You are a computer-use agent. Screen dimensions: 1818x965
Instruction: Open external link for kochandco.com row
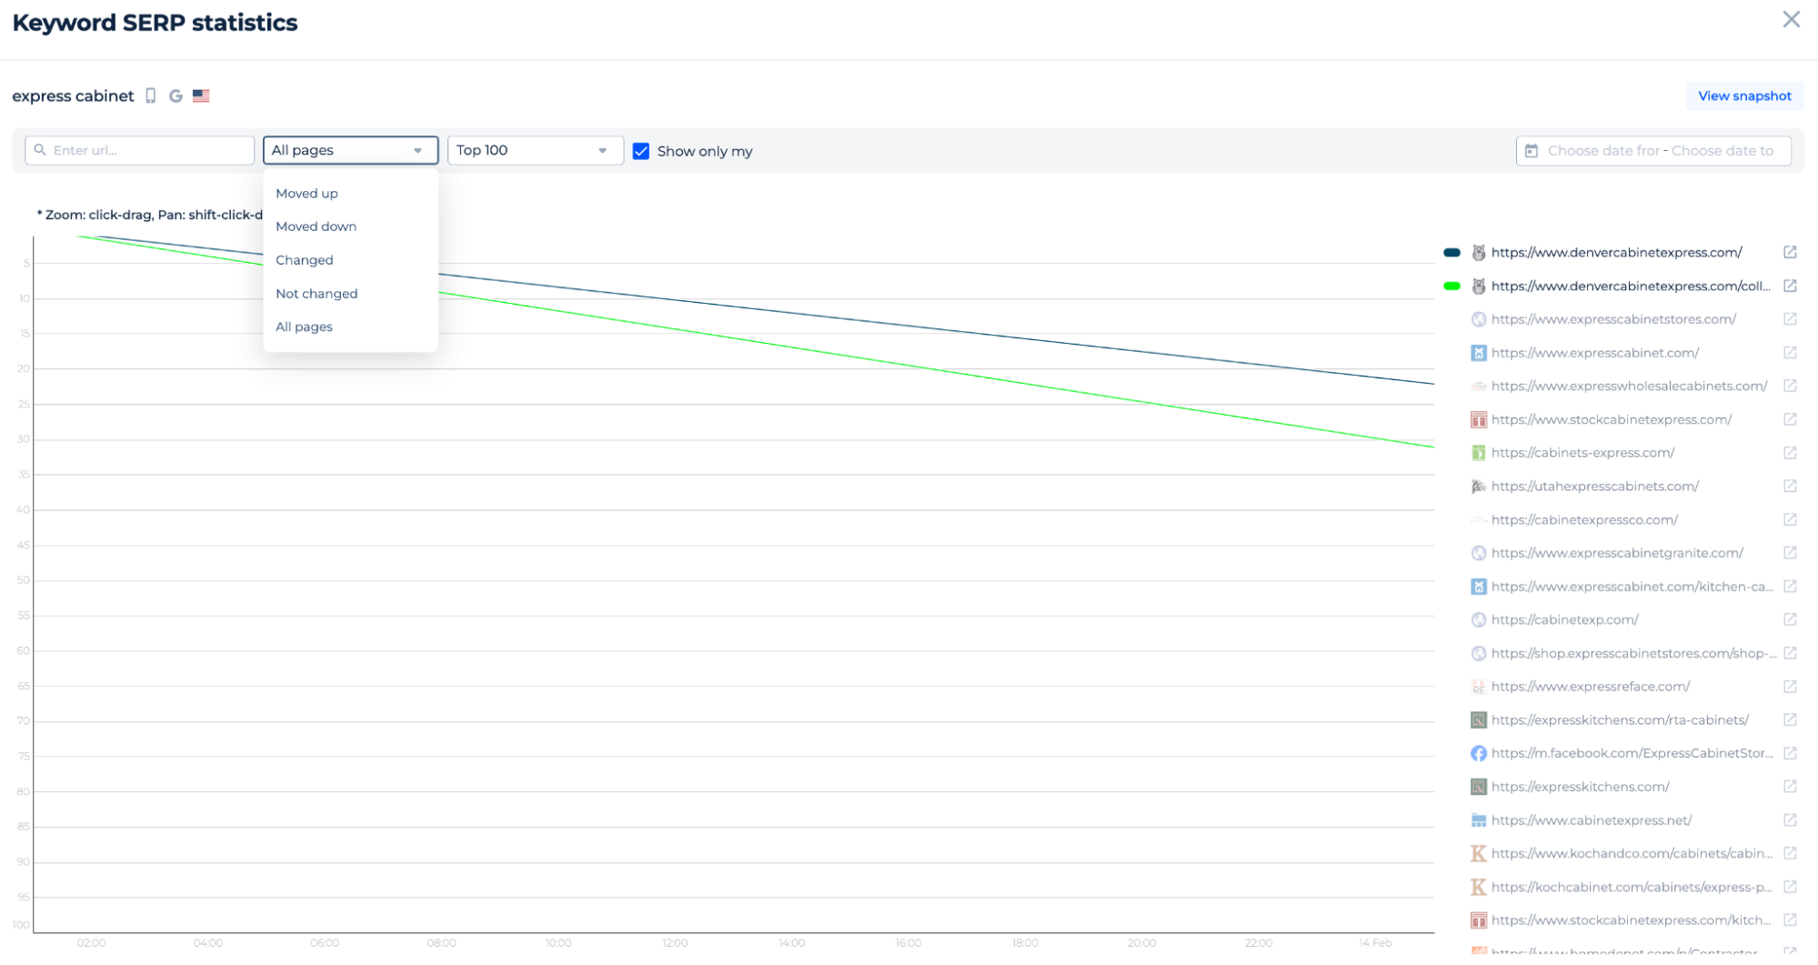tap(1789, 853)
